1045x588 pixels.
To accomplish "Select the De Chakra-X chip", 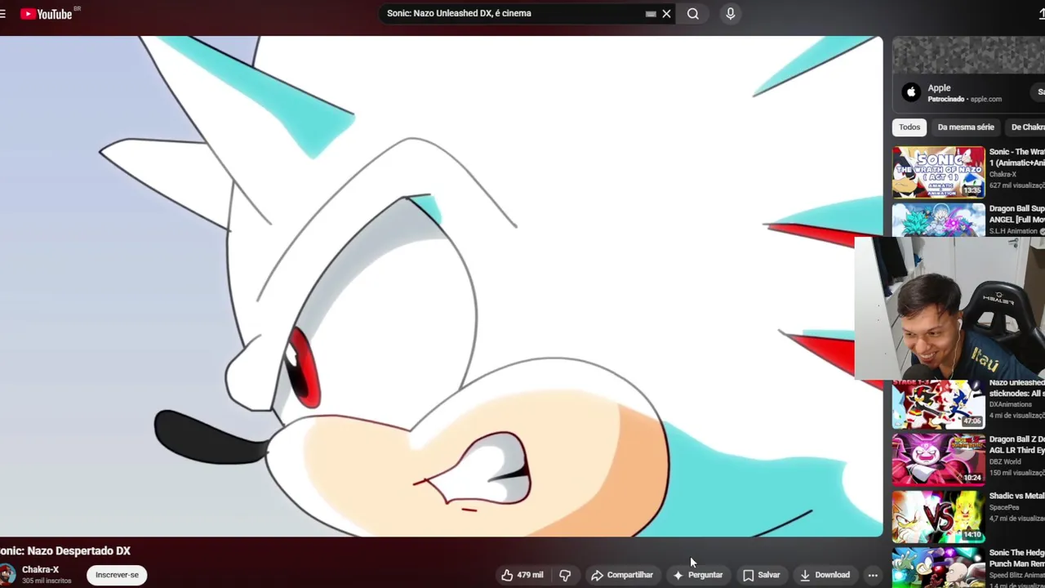I will [x=1027, y=127].
